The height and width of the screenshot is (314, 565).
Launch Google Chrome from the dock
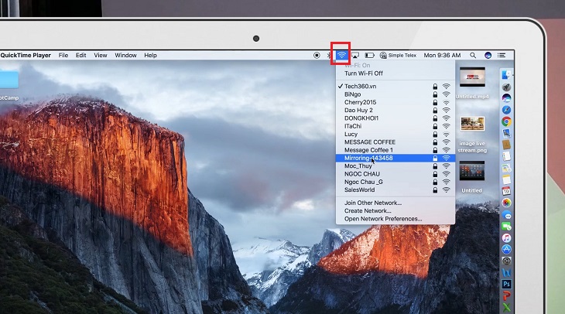506,121
